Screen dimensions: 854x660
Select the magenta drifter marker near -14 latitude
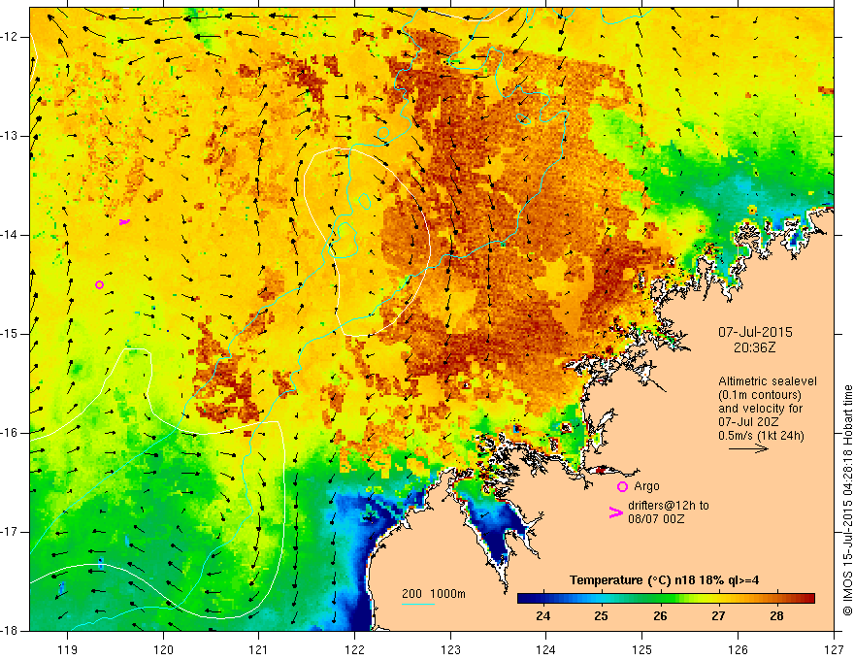[x=125, y=221]
